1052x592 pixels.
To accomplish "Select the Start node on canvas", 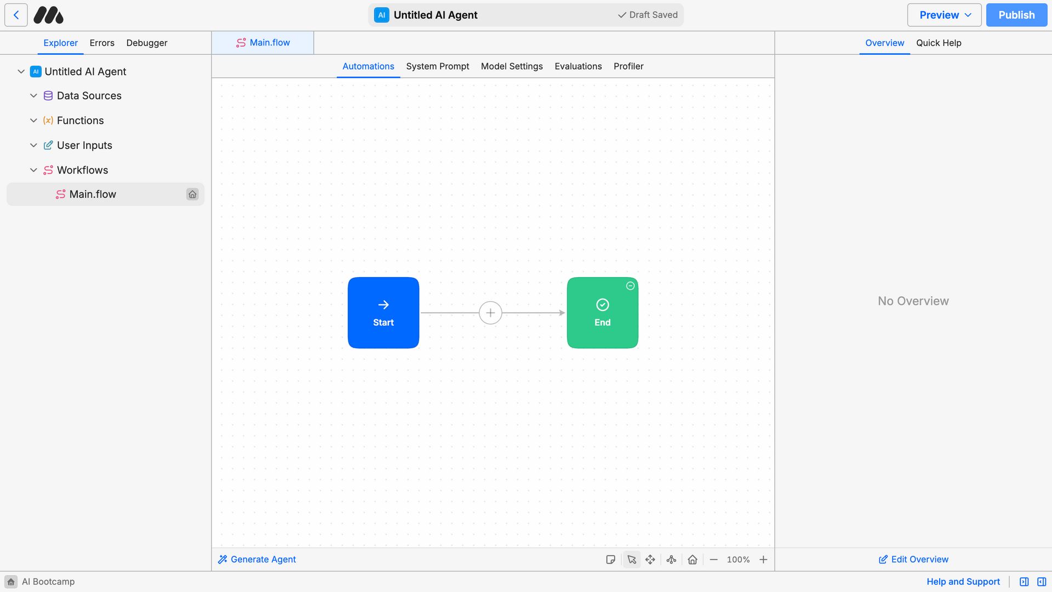I will [x=383, y=313].
